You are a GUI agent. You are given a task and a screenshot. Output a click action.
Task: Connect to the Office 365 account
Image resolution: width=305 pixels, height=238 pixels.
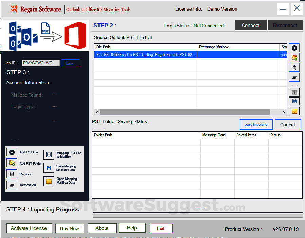click(251, 25)
